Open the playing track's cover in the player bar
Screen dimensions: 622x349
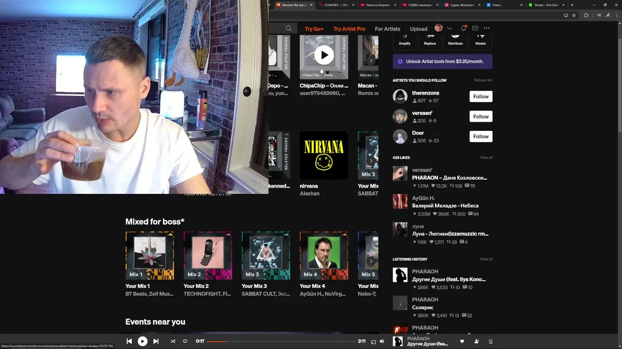pos(397,341)
